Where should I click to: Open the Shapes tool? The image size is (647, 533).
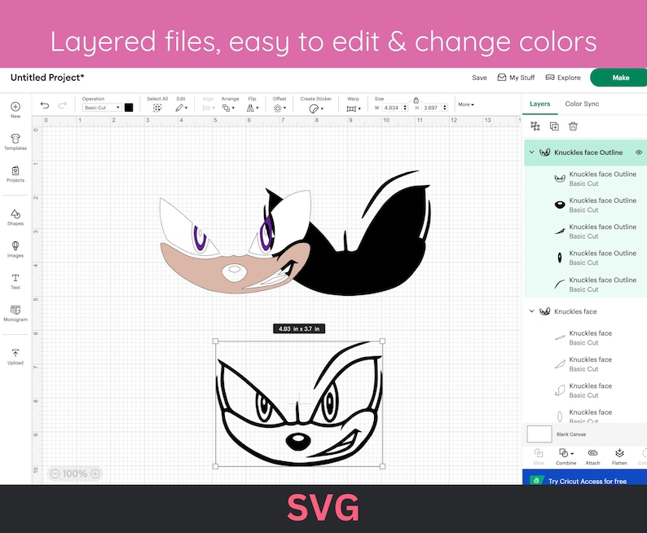[x=15, y=218]
